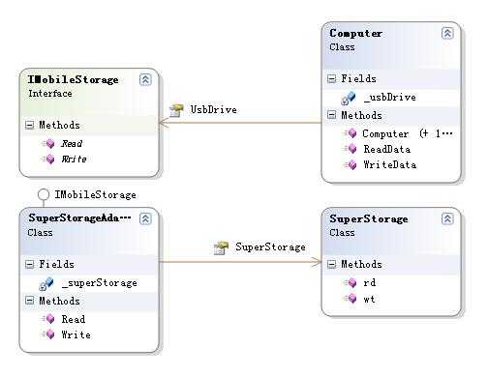The image size is (488, 377).
Task: Click the Computer class title header
Action: (355, 33)
